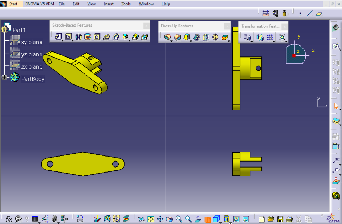This screenshot has height=224, width=342.
Task: Open the Tools menu
Action: (x=126, y=4)
